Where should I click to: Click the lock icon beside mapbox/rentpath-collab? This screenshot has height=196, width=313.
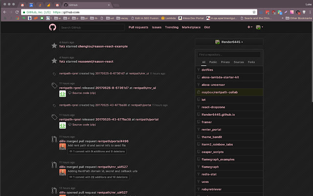pos(199,92)
